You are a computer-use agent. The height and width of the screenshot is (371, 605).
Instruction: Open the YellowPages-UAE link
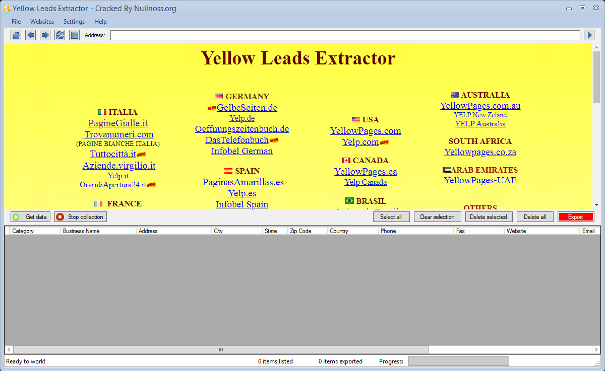point(480,180)
